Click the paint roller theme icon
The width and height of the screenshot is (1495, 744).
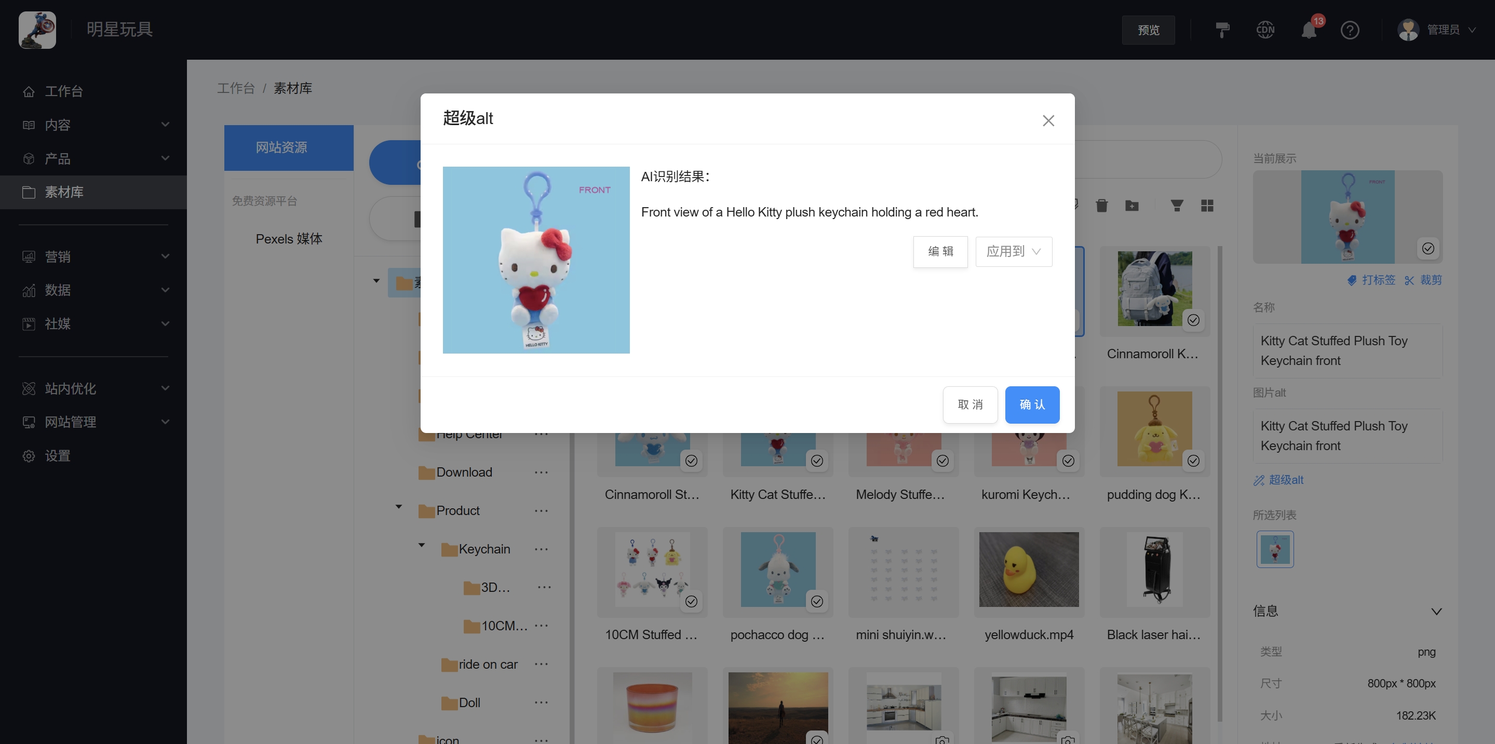point(1222,30)
